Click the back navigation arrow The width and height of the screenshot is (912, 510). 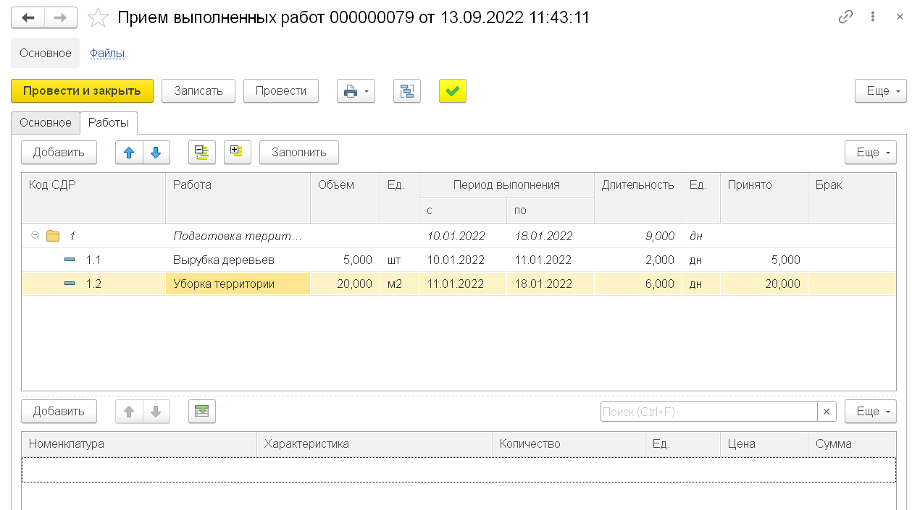coord(28,17)
